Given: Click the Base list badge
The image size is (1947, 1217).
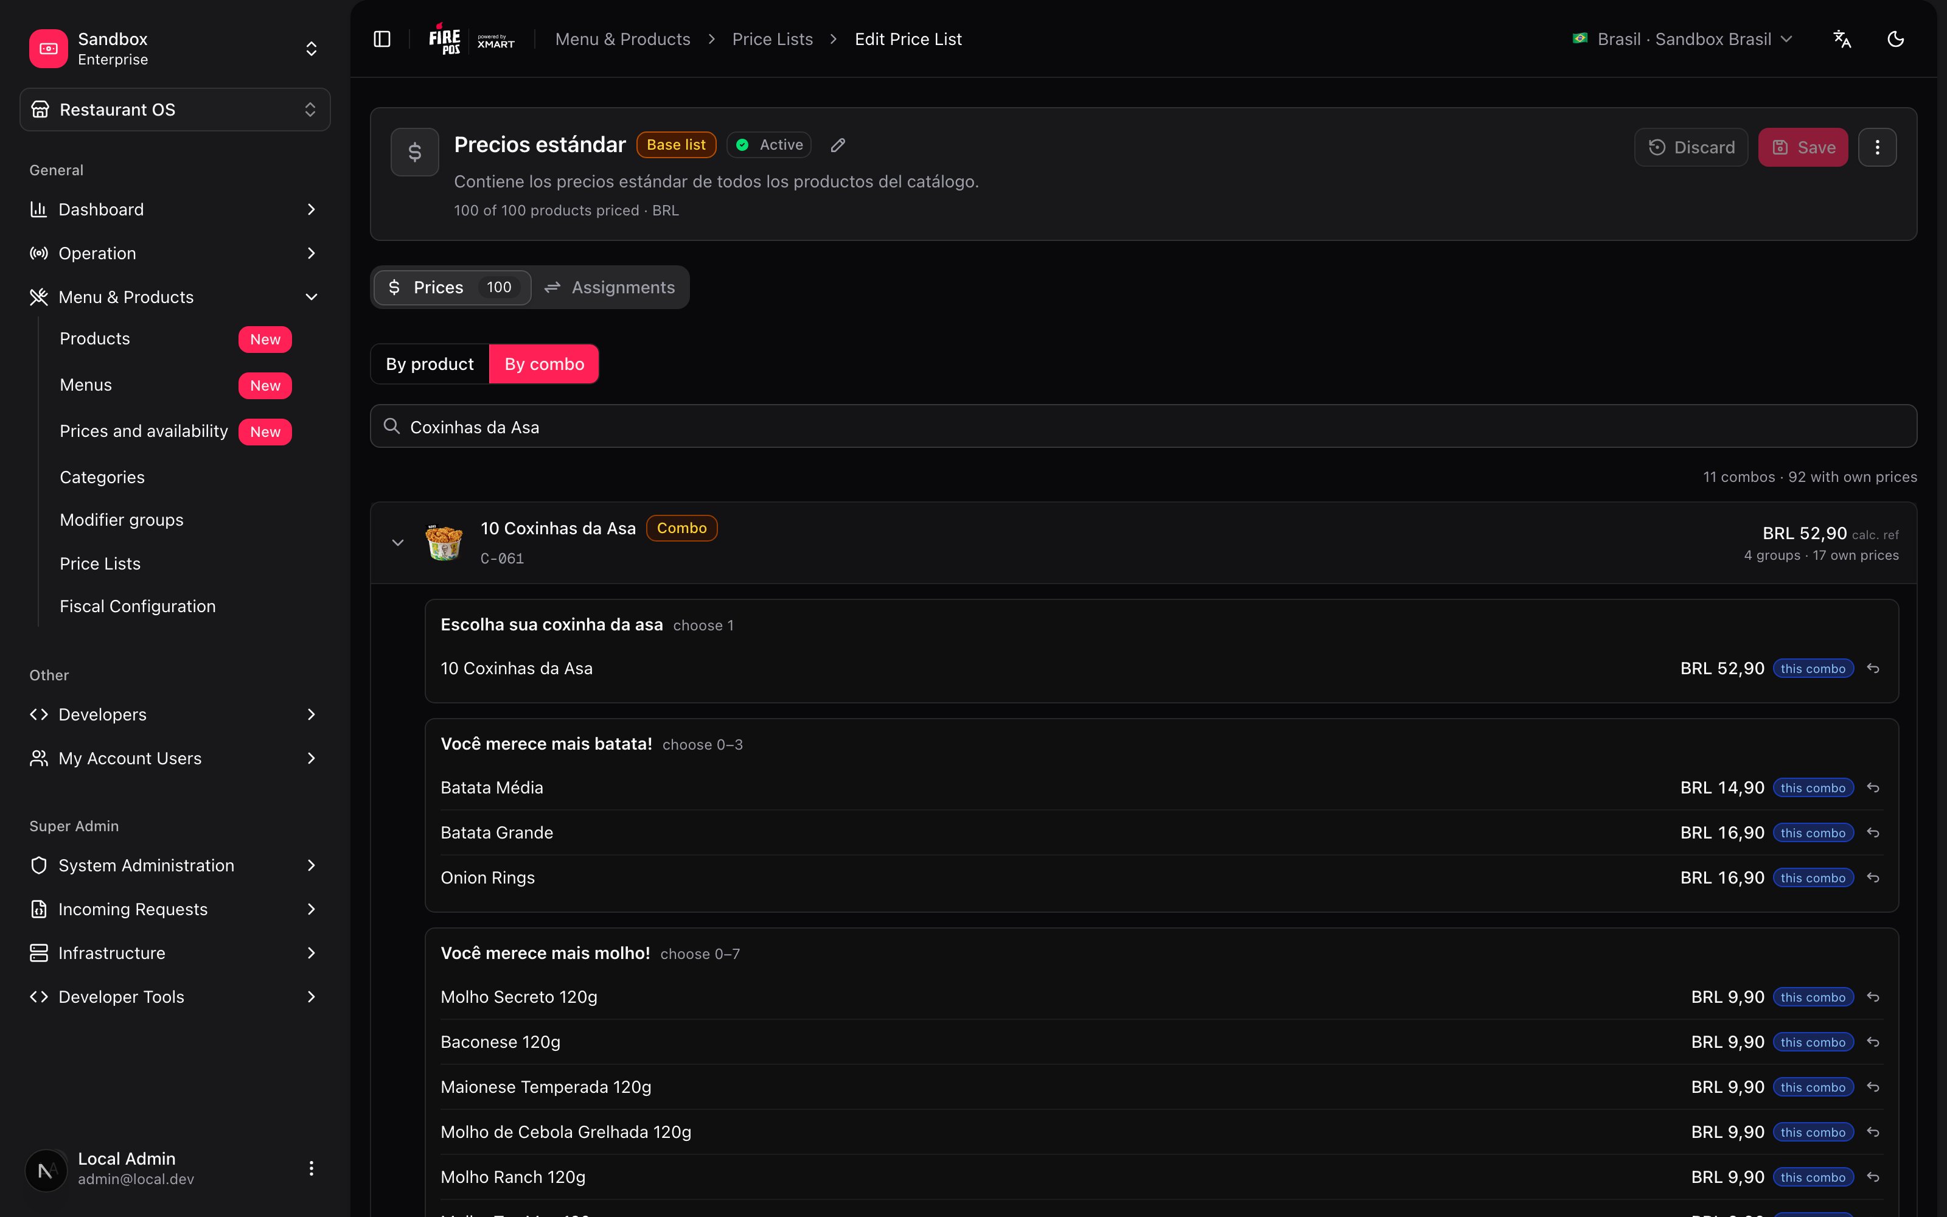Looking at the screenshot, I should (676, 145).
